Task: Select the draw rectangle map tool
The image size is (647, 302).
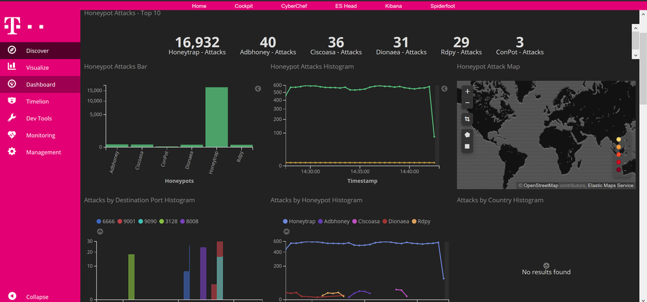Action: (x=467, y=146)
